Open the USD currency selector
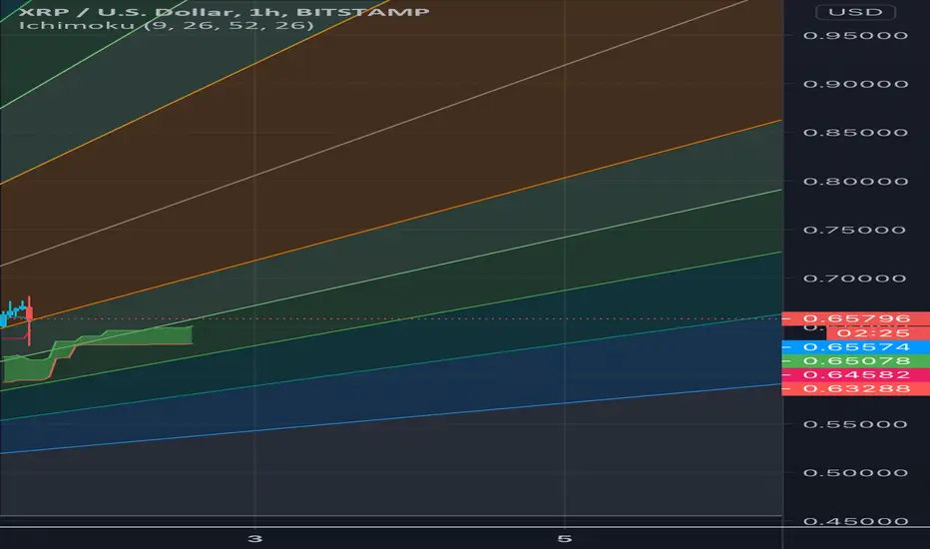 (x=855, y=12)
